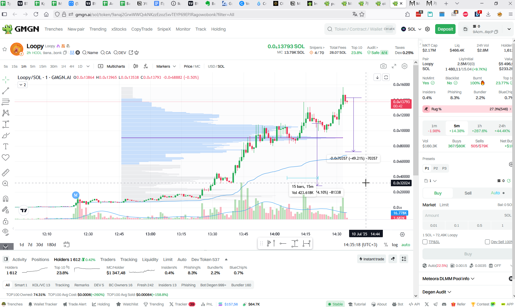
Task: Open the holders list view settings
Action: (404, 259)
